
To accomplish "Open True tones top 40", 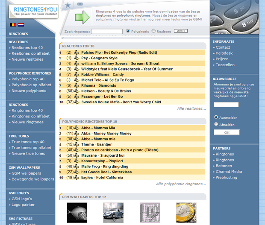I will pyautogui.click(x=28, y=142).
